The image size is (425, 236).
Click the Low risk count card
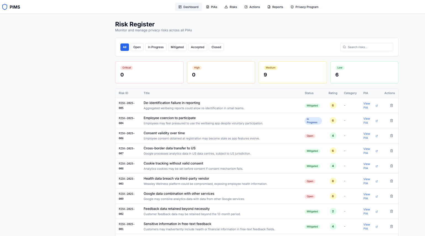(364, 72)
